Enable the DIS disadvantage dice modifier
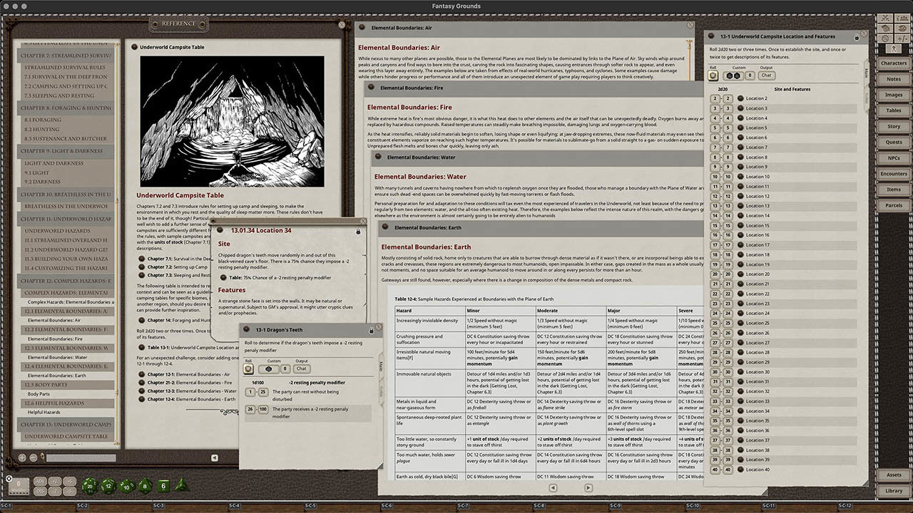Viewport: 913px width, 513px height. pyautogui.click(x=39, y=491)
